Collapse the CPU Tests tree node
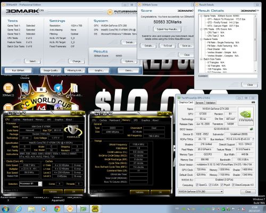The width and height of the screenshot is (266, 213). [201, 29]
